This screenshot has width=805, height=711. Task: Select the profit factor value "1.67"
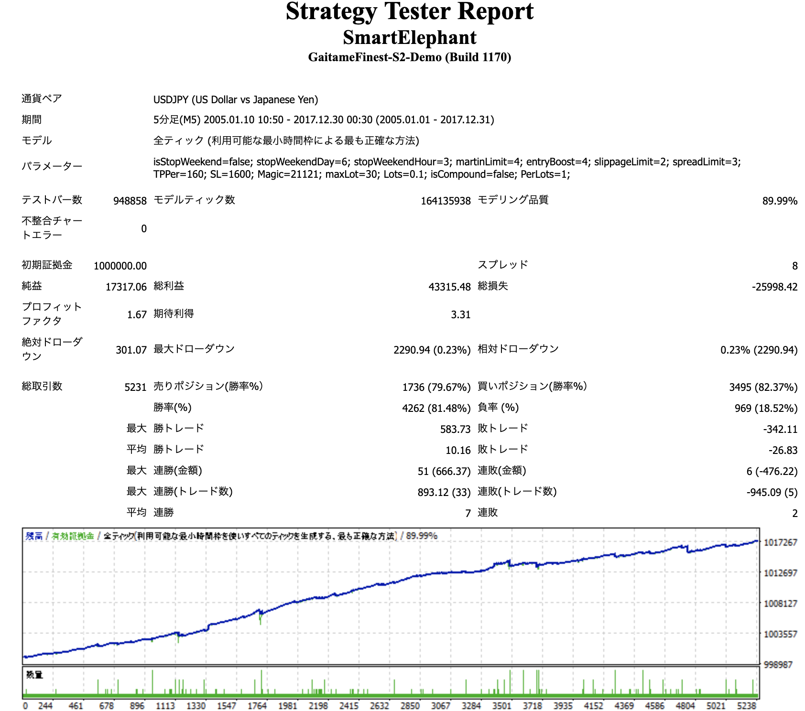(x=137, y=314)
